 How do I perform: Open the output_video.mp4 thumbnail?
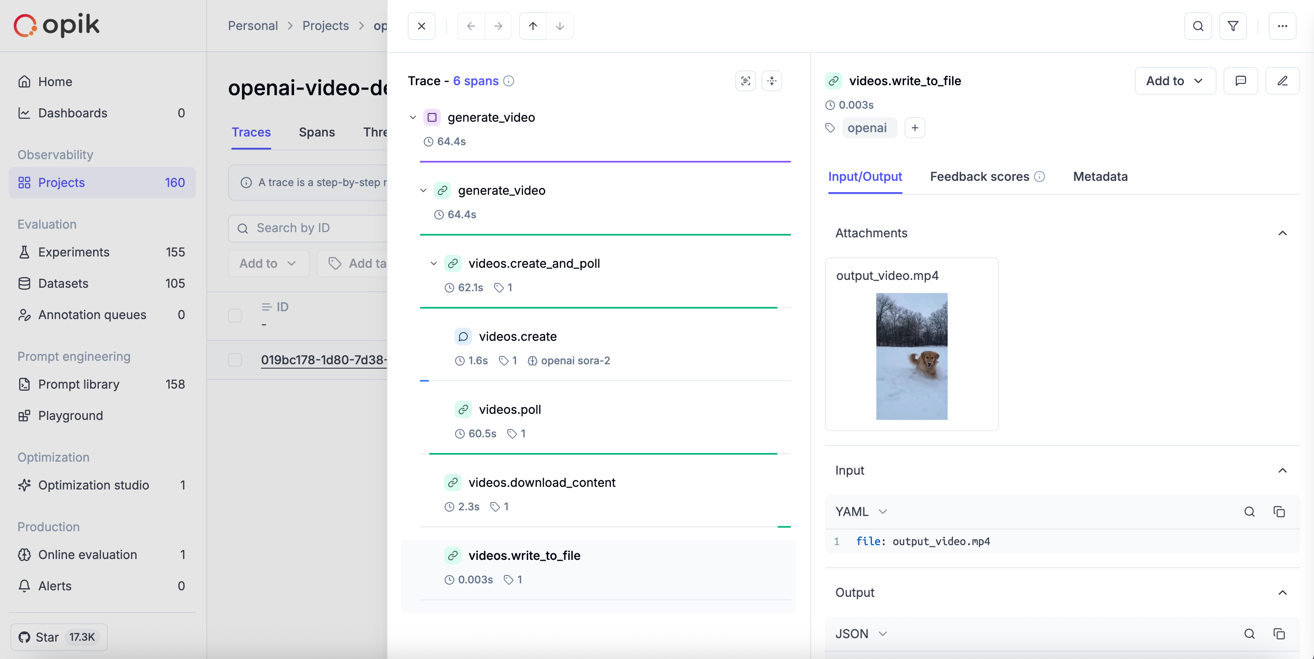[x=911, y=356]
